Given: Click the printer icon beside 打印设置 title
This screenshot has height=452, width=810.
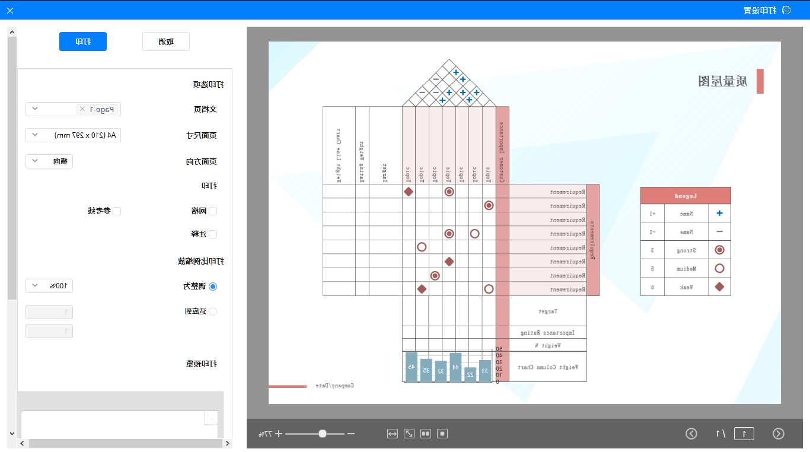Looking at the screenshot, I should (786, 10).
